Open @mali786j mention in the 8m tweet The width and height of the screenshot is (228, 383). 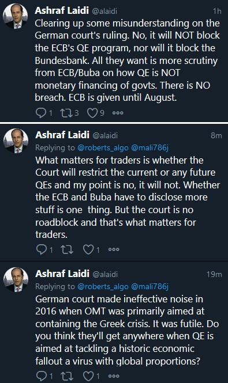pyautogui.click(x=150, y=148)
